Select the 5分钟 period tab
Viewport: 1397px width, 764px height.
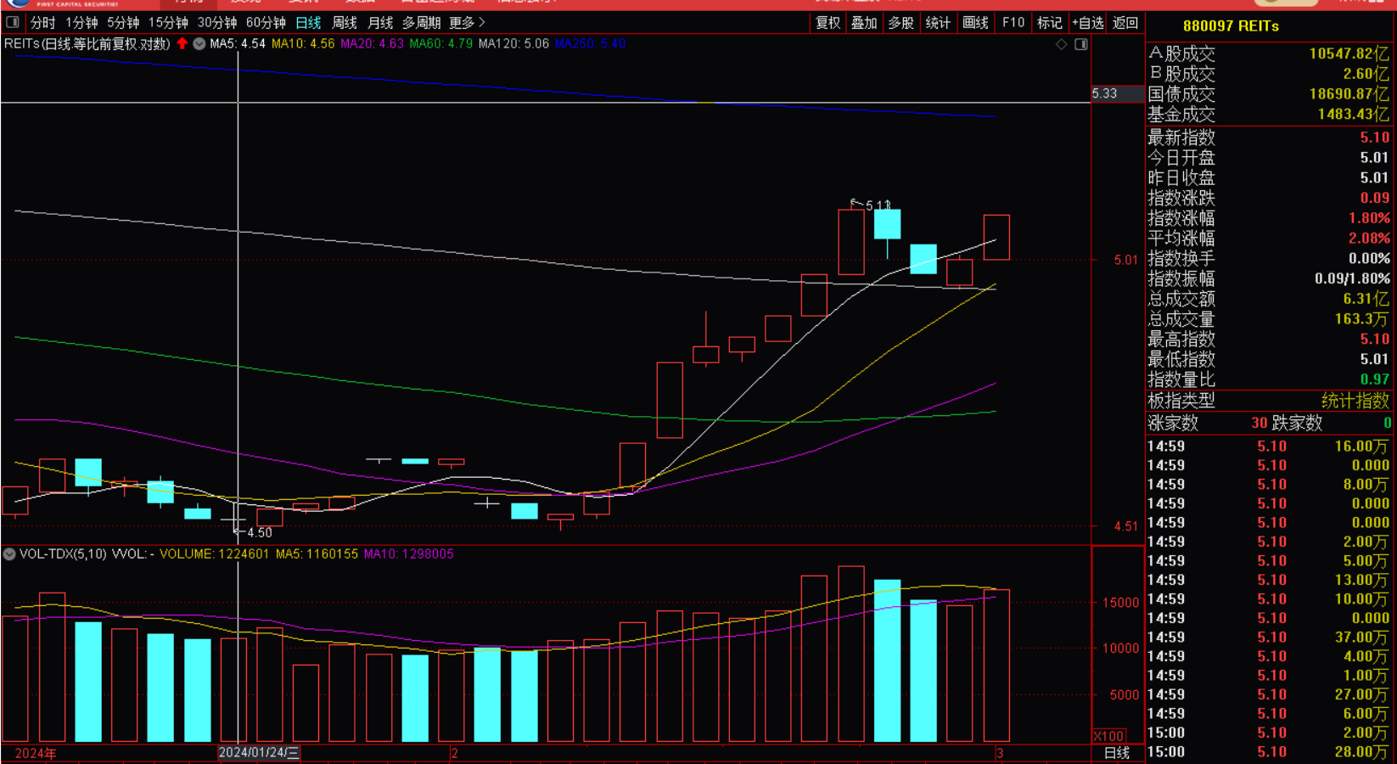[x=123, y=23]
